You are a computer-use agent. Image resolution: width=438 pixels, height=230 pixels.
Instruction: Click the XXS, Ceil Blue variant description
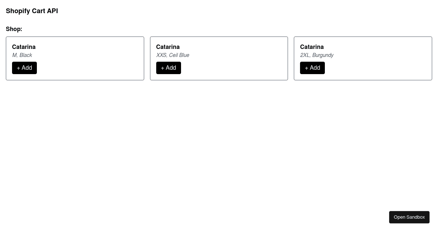[173, 55]
